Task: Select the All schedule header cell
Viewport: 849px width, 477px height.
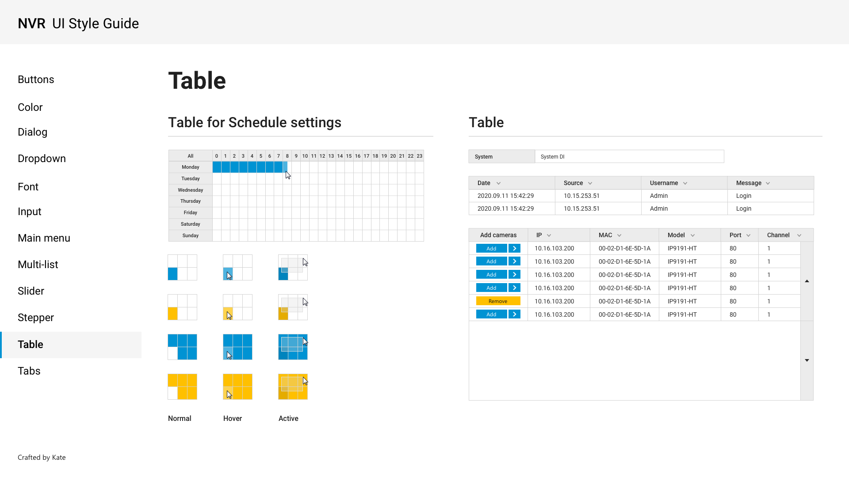Action: click(x=190, y=156)
